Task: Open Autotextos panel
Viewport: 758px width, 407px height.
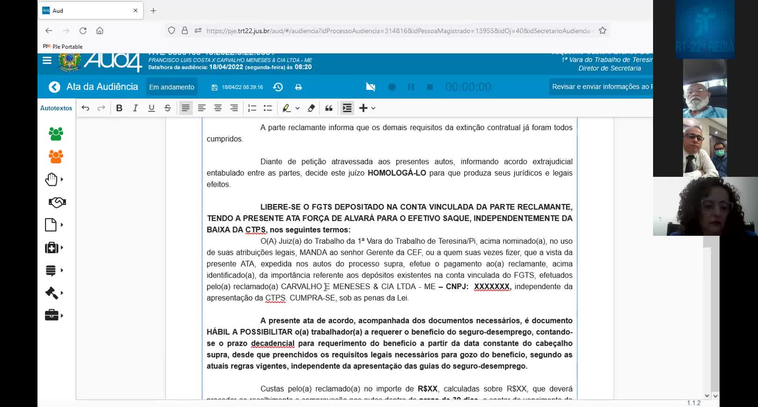Action: [56, 108]
